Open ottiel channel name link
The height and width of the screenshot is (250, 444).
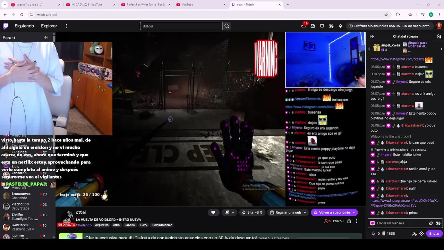coord(80,212)
